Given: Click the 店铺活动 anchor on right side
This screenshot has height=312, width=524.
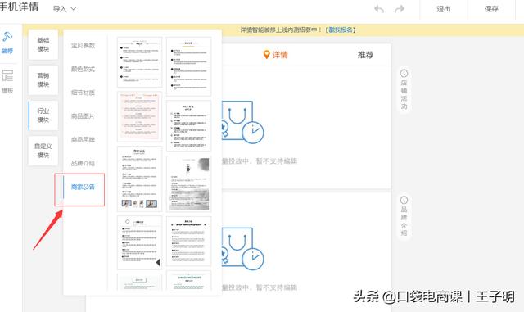Looking at the screenshot, I should 404,89.
